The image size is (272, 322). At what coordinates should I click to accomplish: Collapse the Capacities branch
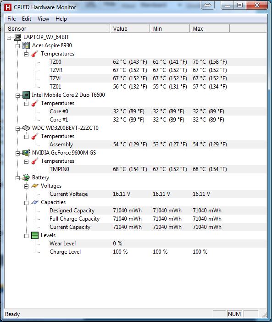pos(26,203)
